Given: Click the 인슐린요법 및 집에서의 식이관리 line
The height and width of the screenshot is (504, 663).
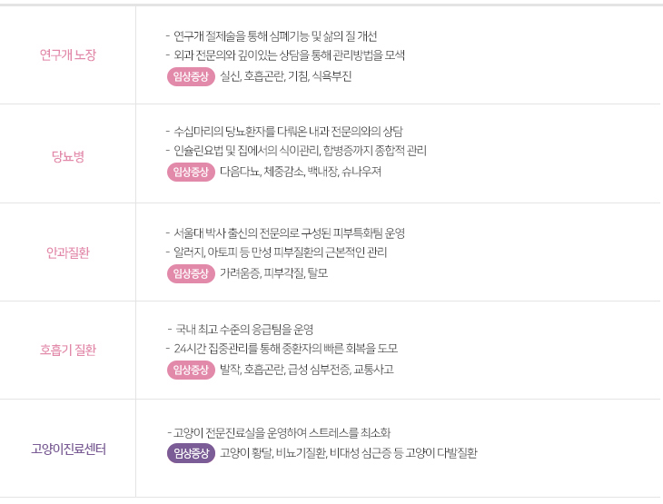Looking at the screenshot, I should (x=296, y=151).
